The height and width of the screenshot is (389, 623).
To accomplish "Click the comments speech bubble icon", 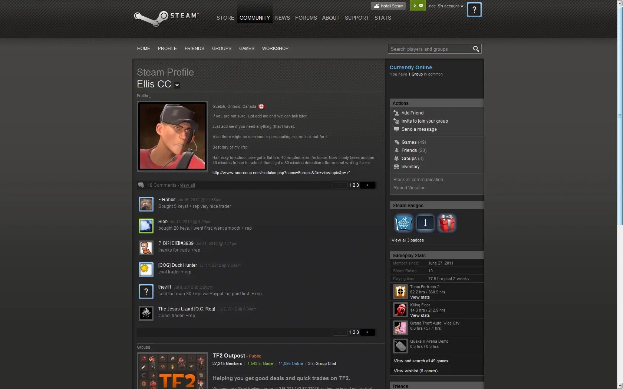I will coord(141,185).
